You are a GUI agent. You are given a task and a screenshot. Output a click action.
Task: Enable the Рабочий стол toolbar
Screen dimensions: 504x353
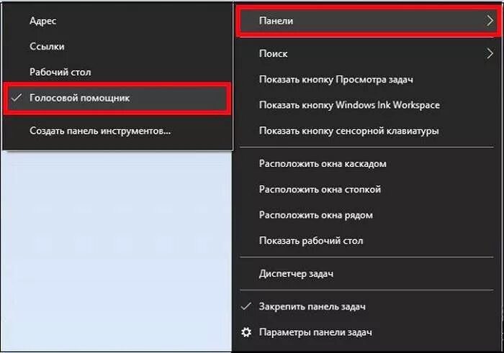click(x=117, y=72)
